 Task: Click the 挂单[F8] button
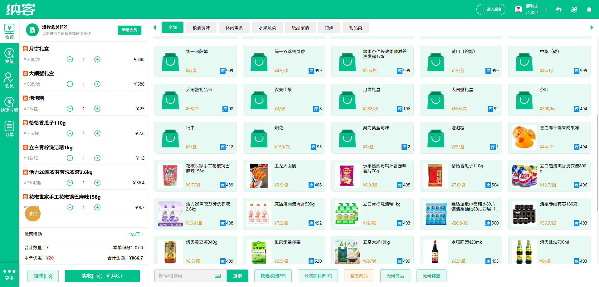(43, 276)
